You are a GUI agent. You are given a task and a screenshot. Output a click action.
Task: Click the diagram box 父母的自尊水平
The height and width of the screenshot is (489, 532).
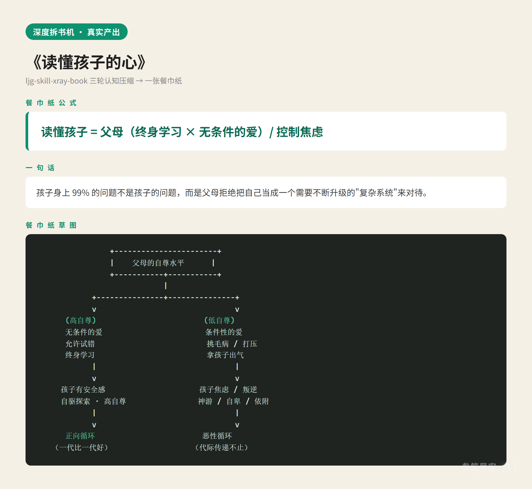[166, 263]
